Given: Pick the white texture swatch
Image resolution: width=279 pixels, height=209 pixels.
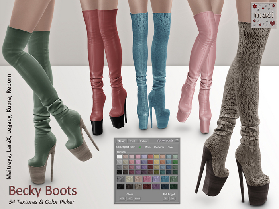Looking at the screenshot, I should tap(120, 156).
